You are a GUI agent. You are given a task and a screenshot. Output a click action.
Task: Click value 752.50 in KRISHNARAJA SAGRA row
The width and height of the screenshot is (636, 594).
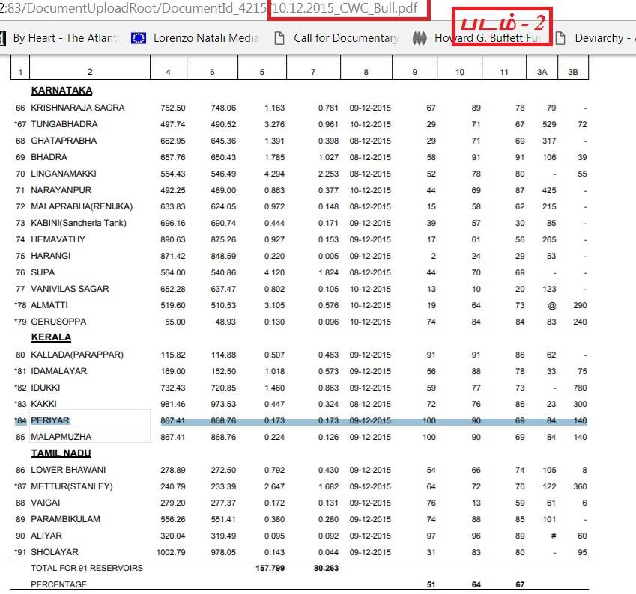[173, 108]
